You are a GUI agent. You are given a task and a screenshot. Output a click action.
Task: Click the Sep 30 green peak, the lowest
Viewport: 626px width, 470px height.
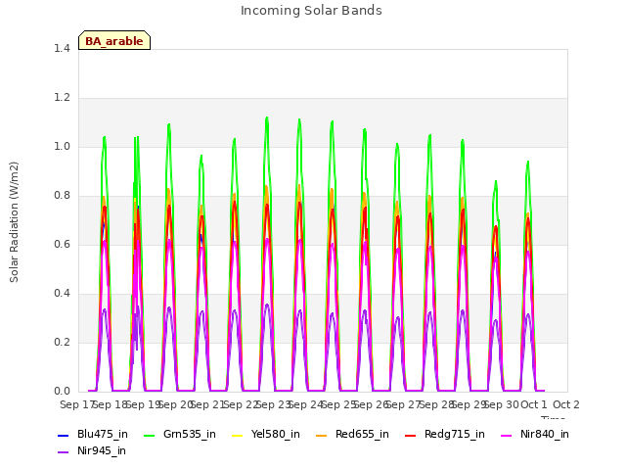point(496,182)
